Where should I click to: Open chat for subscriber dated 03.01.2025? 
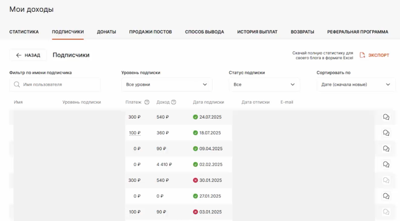tap(386, 212)
